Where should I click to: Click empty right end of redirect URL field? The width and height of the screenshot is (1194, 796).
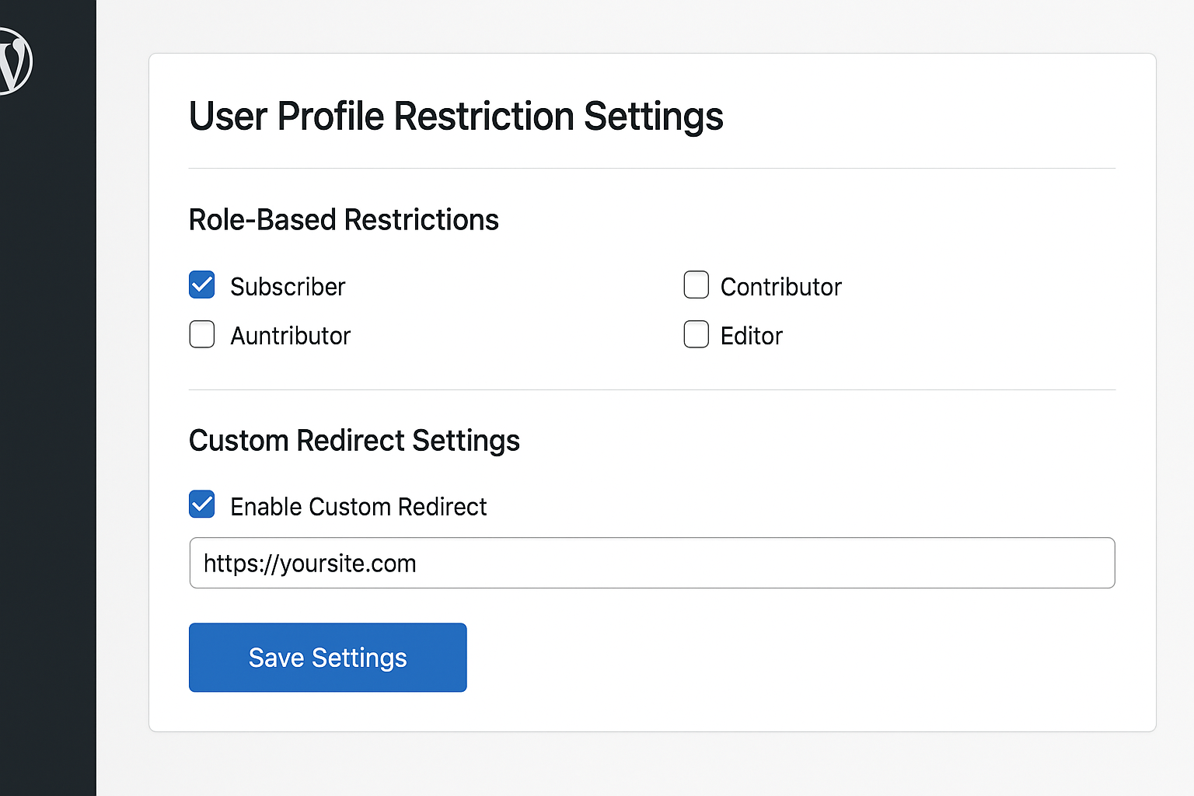[x=1011, y=564]
